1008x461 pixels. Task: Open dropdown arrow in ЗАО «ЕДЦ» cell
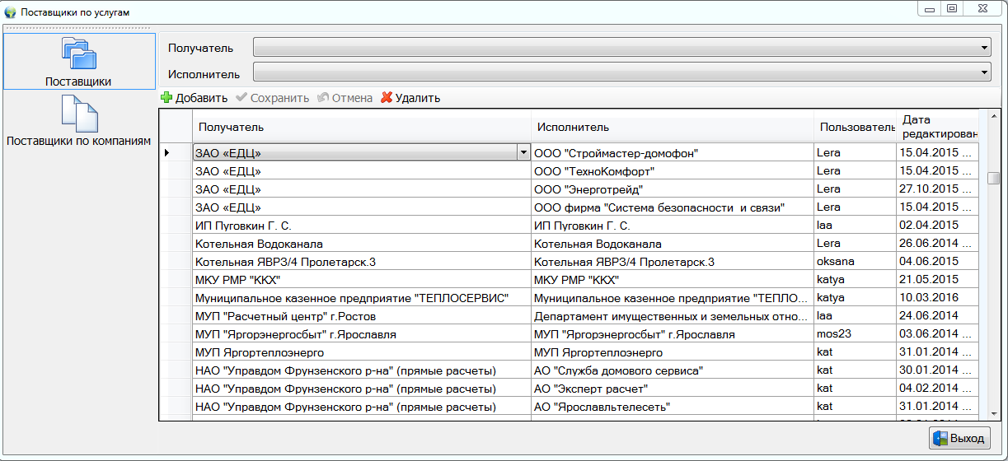pyautogui.click(x=523, y=152)
